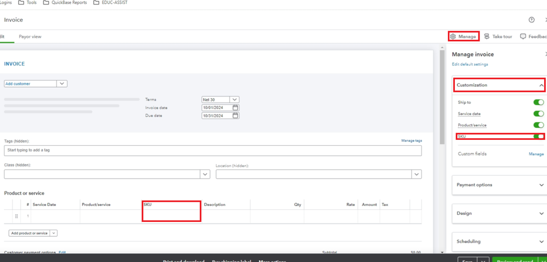This screenshot has width=547, height=262.
Task: Click the Manage gear icon
Action: coord(453,36)
